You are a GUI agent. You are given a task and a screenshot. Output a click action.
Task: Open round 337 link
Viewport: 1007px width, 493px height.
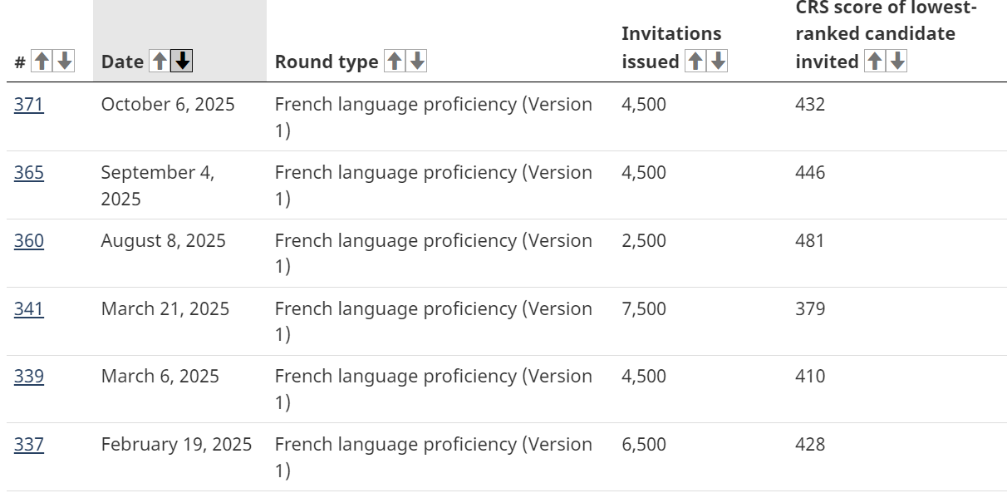pyautogui.click(x=29, y=445)
